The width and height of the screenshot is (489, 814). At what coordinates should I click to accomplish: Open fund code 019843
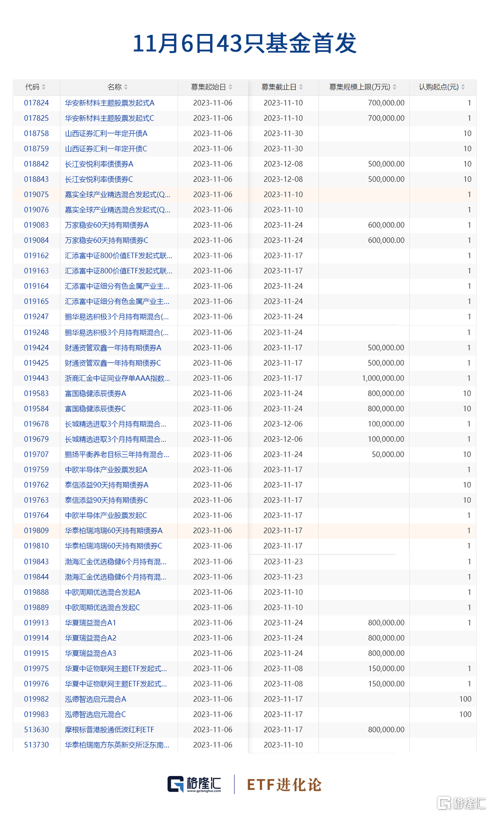[36, 562]
